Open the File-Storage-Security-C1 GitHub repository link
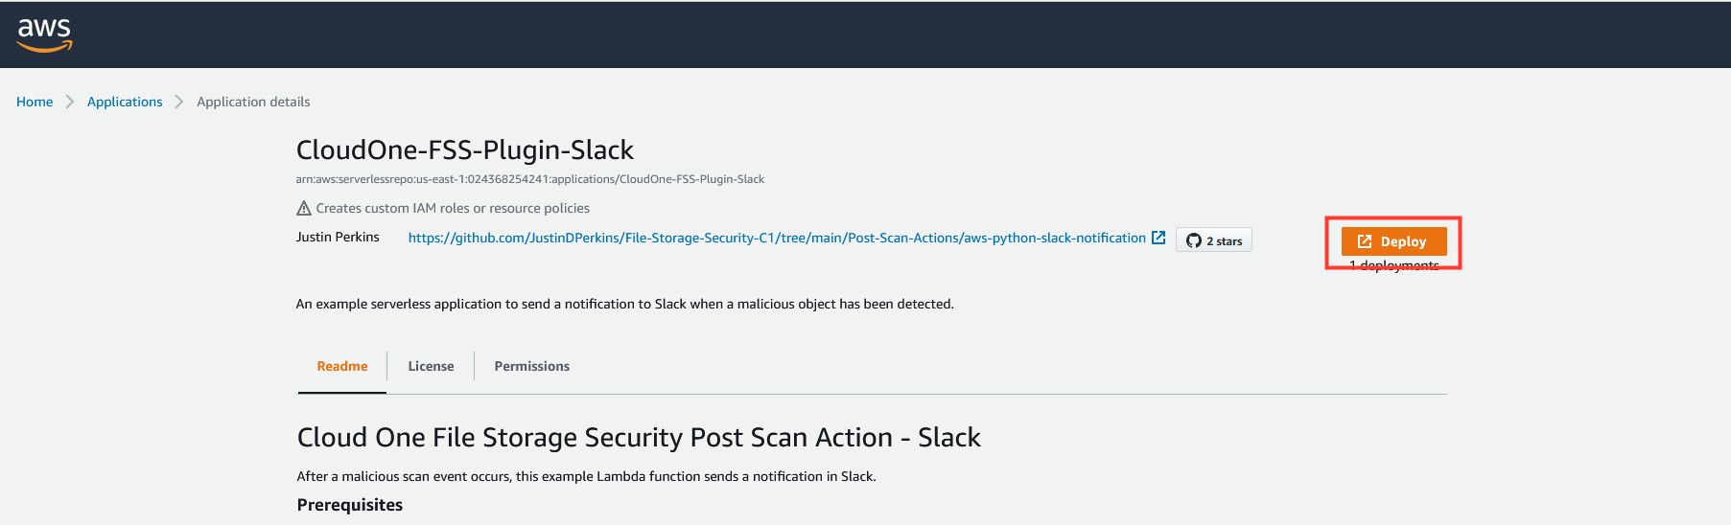Viewport: 1731px width, 525px height. tap(777, 238)
